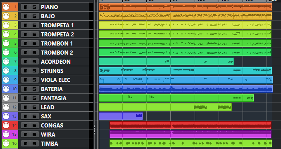
Task: Select the FANTASIA track name
Action: [54, 98]
